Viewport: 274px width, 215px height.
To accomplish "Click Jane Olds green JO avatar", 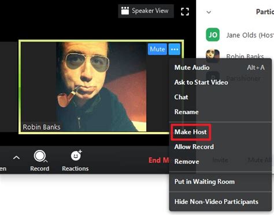I will [213, 35].
